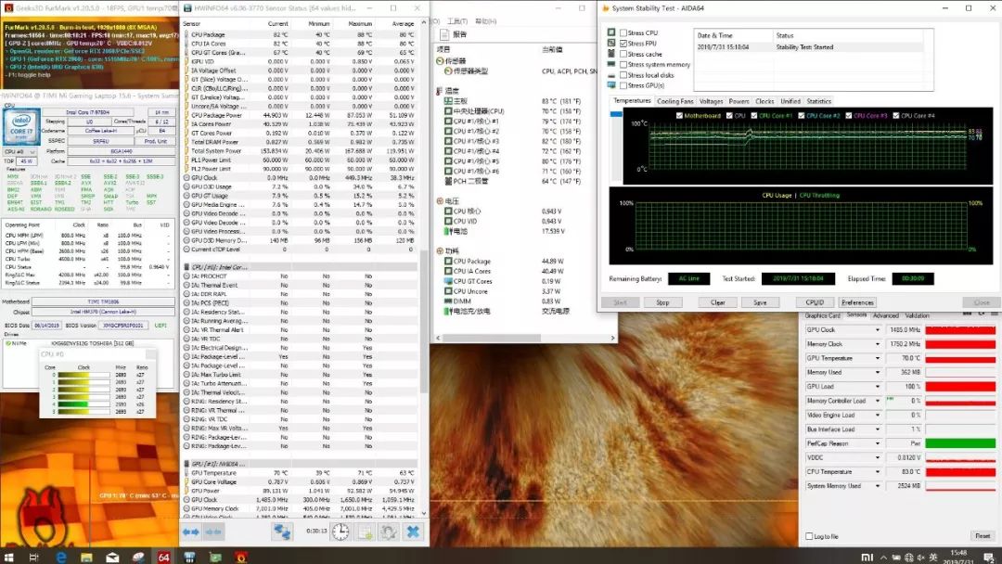The height and width of the screenshot is (564, 1002).
Task: Switch to HWiNFO taskbar icon
Action: (x=189, y=557)
